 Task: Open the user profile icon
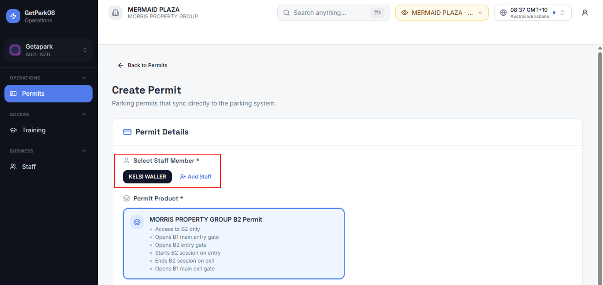pyautogui.click(x=585, y=13)
